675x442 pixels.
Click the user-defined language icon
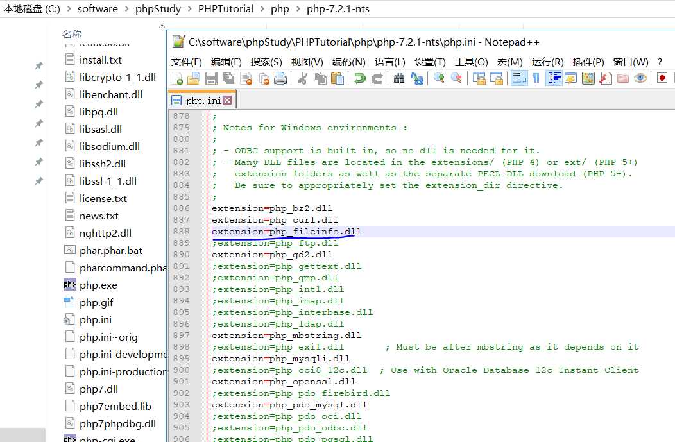[570, 78]
